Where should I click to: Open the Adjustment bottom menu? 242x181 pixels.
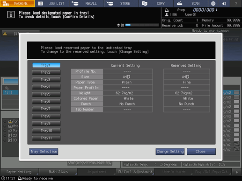97,172
